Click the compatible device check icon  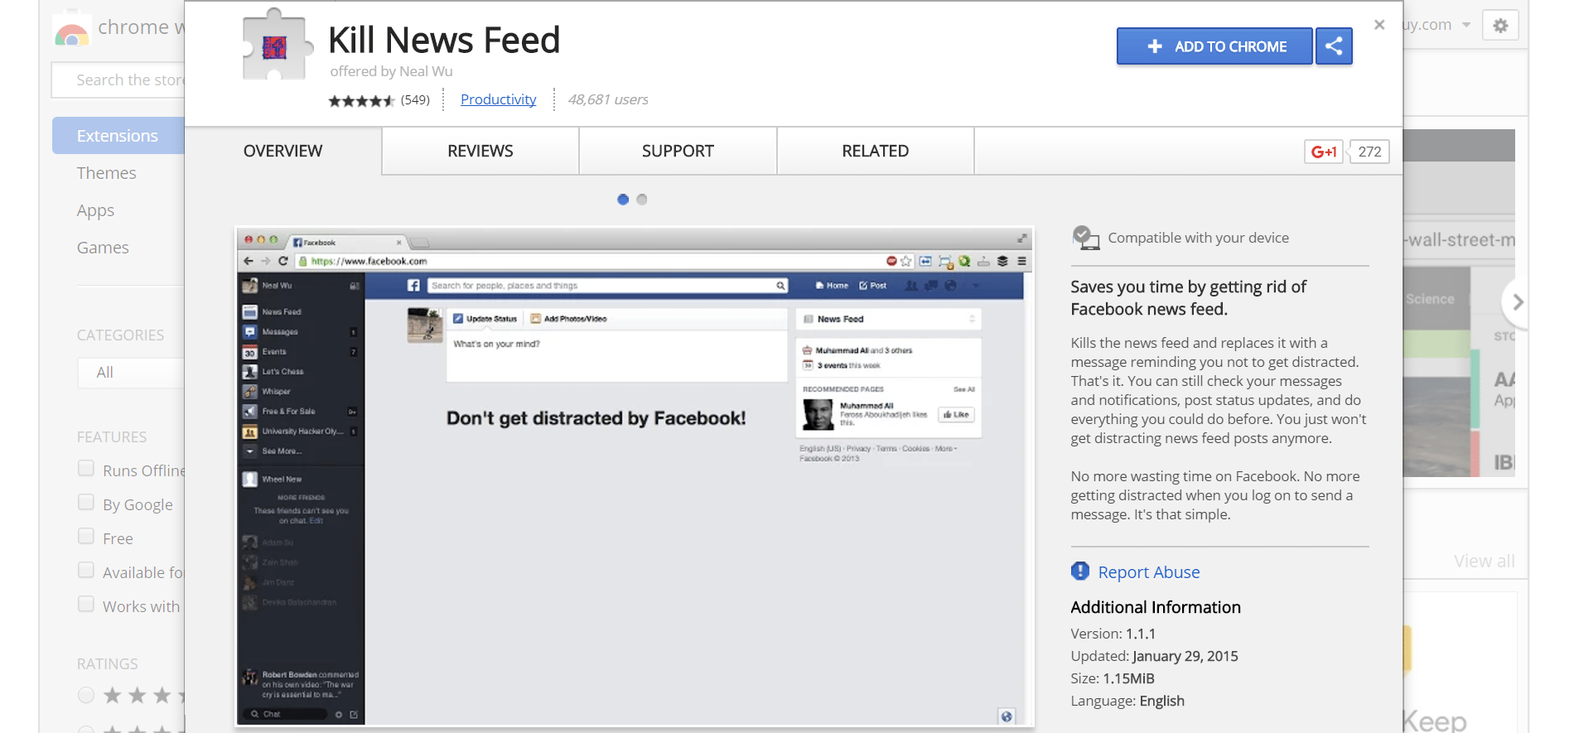point(1085,238)
